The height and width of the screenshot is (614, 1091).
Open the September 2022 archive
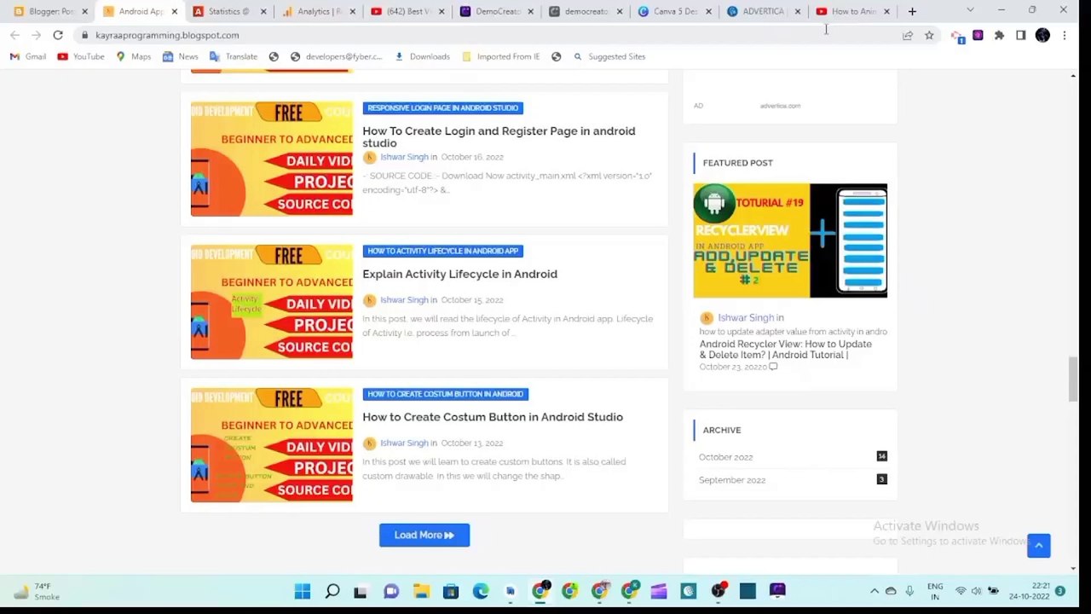[732, 480]
